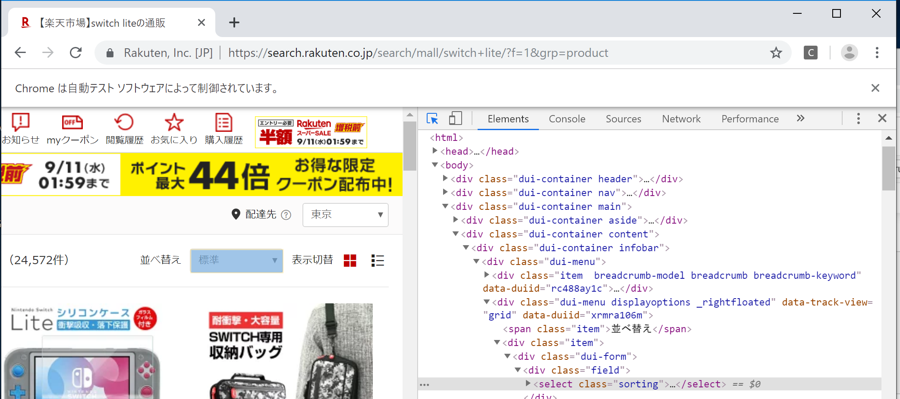Expand the head element node

[435, 151]
